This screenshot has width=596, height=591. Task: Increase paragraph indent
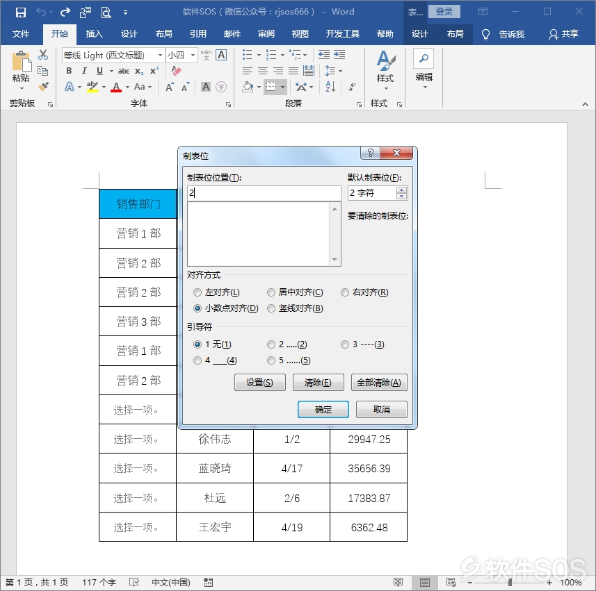click(339, 55)
